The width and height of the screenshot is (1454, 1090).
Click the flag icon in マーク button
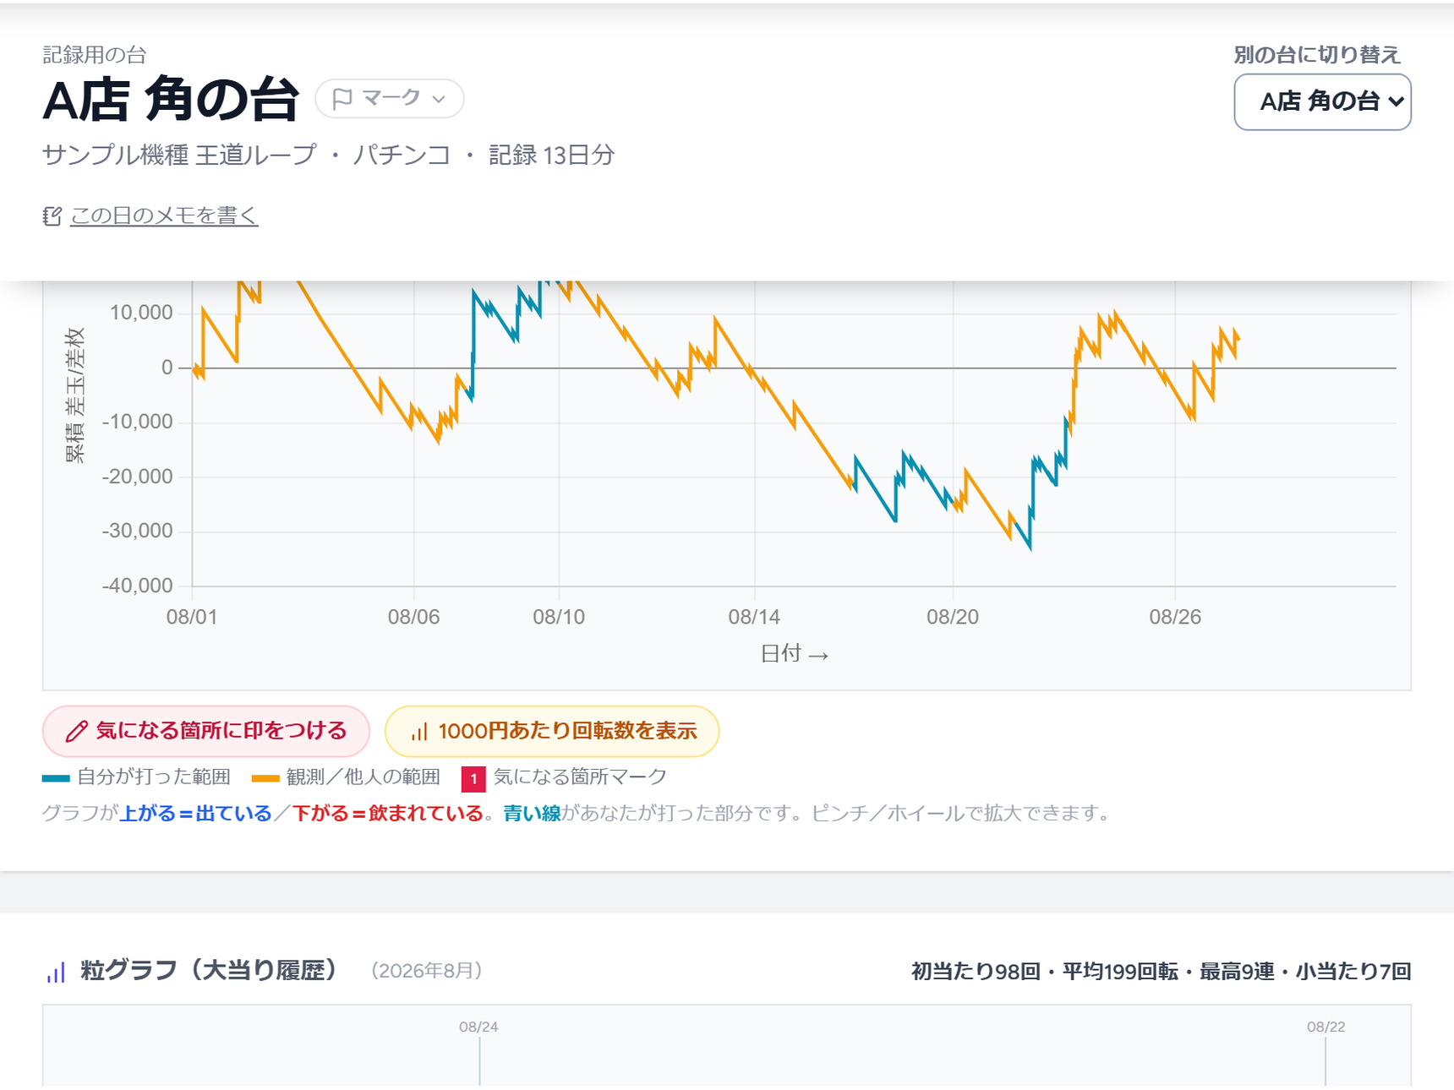342,99
